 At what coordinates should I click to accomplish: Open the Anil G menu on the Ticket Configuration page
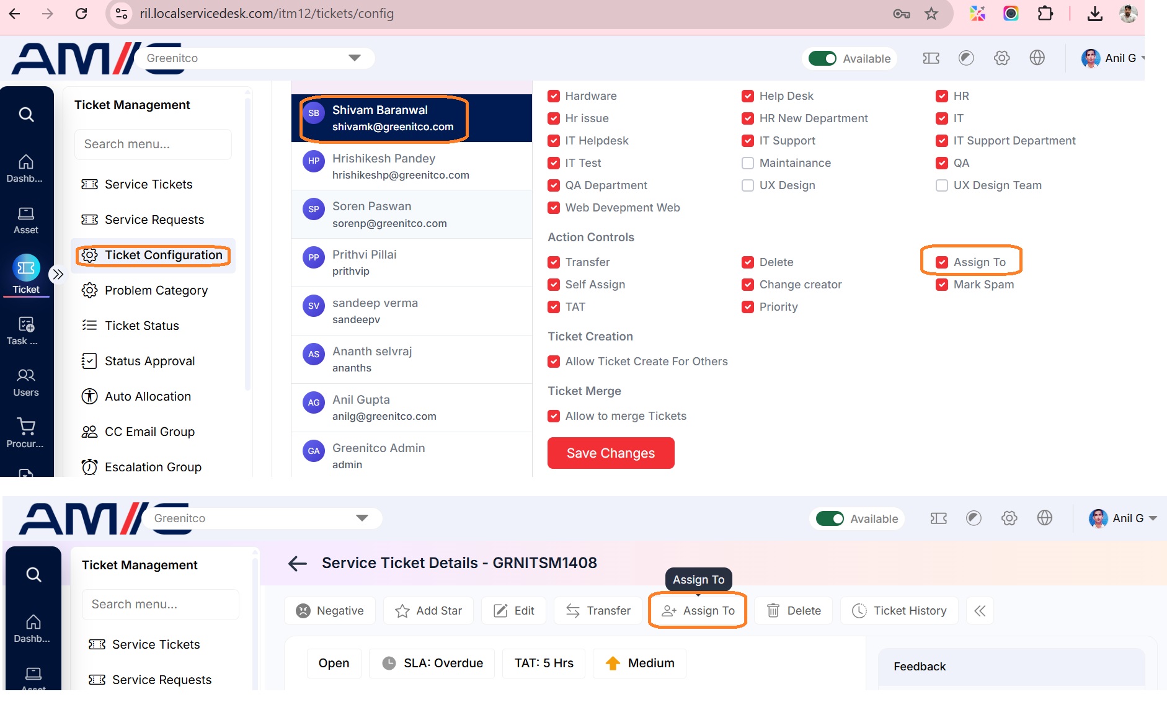(x=1112, y=58)
